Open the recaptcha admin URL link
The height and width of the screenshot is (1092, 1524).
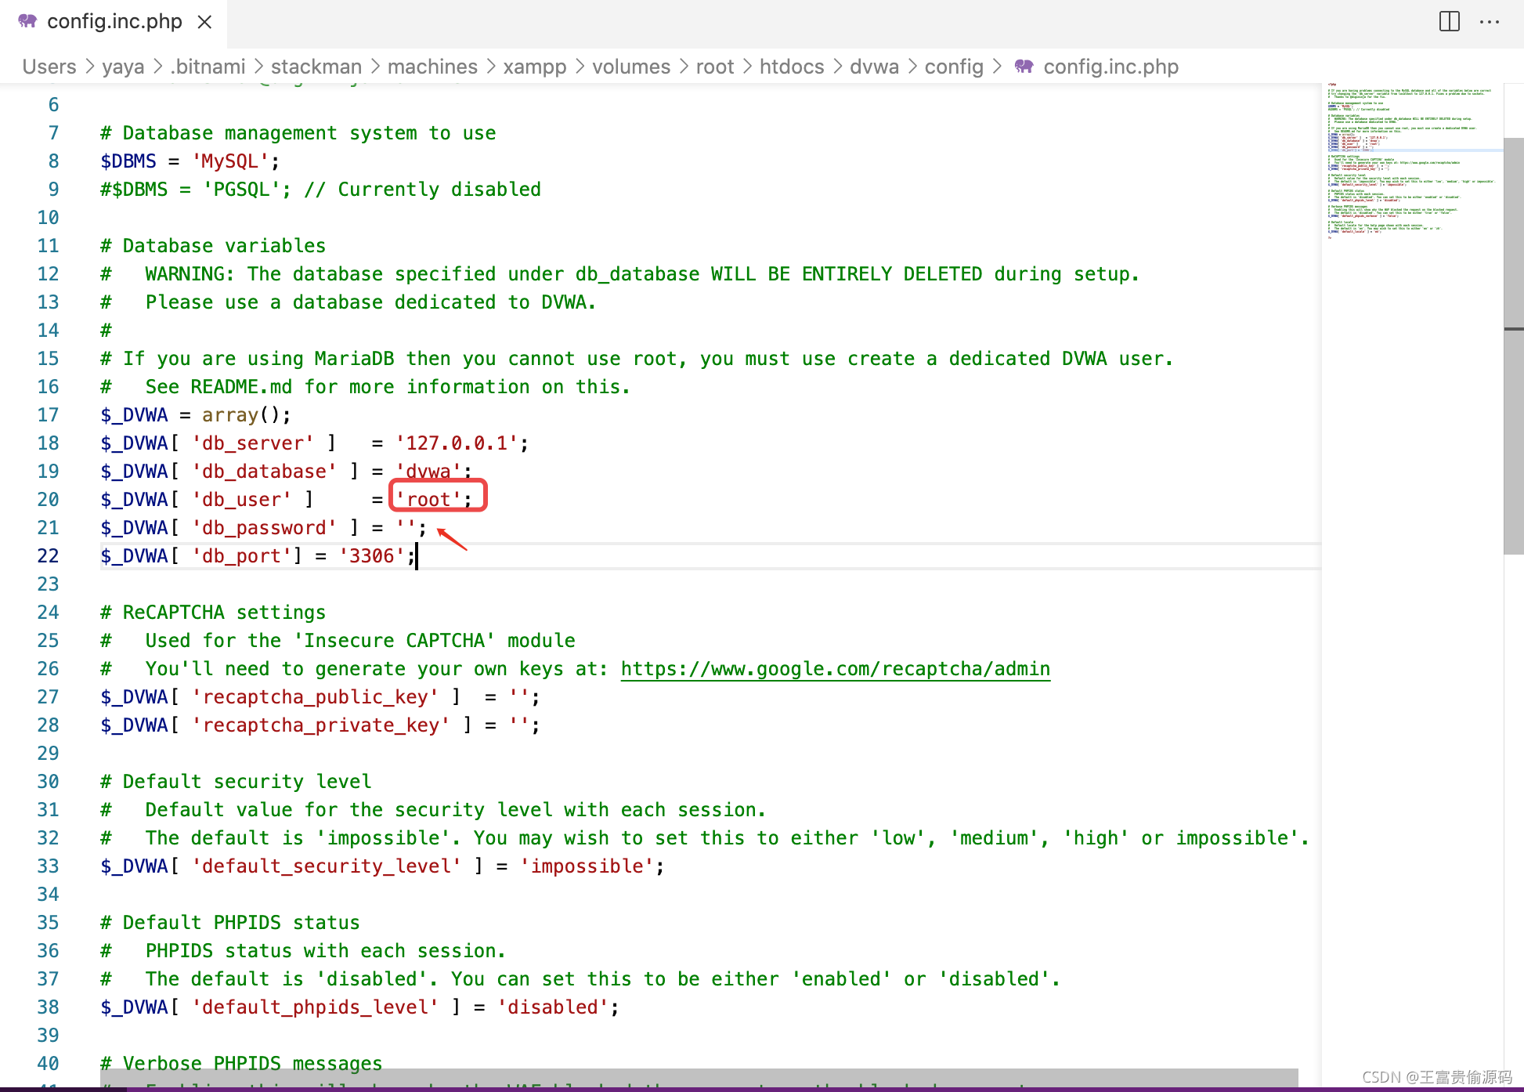[835, 669]
